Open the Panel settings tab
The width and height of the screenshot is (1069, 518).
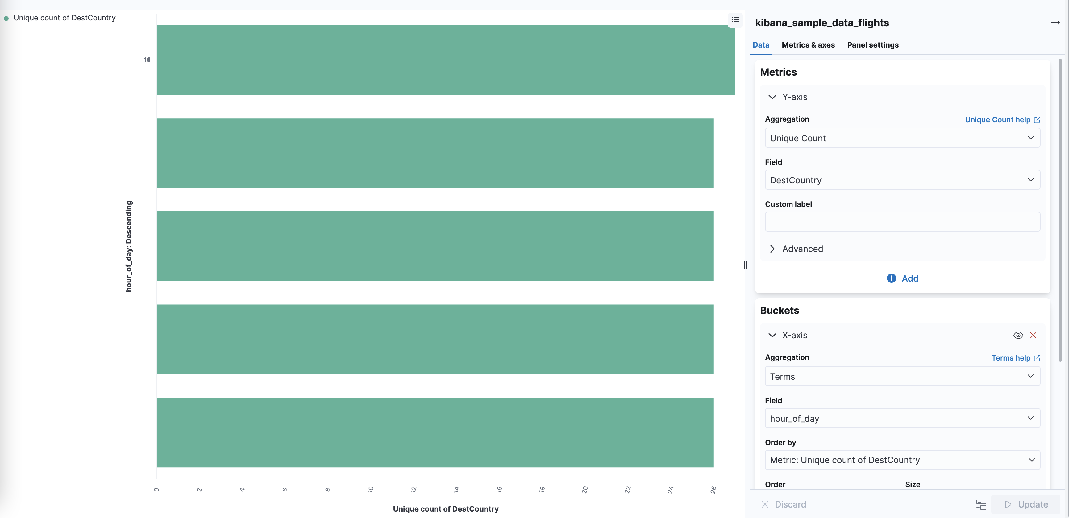pyautogui.click(x=873, y=45)
